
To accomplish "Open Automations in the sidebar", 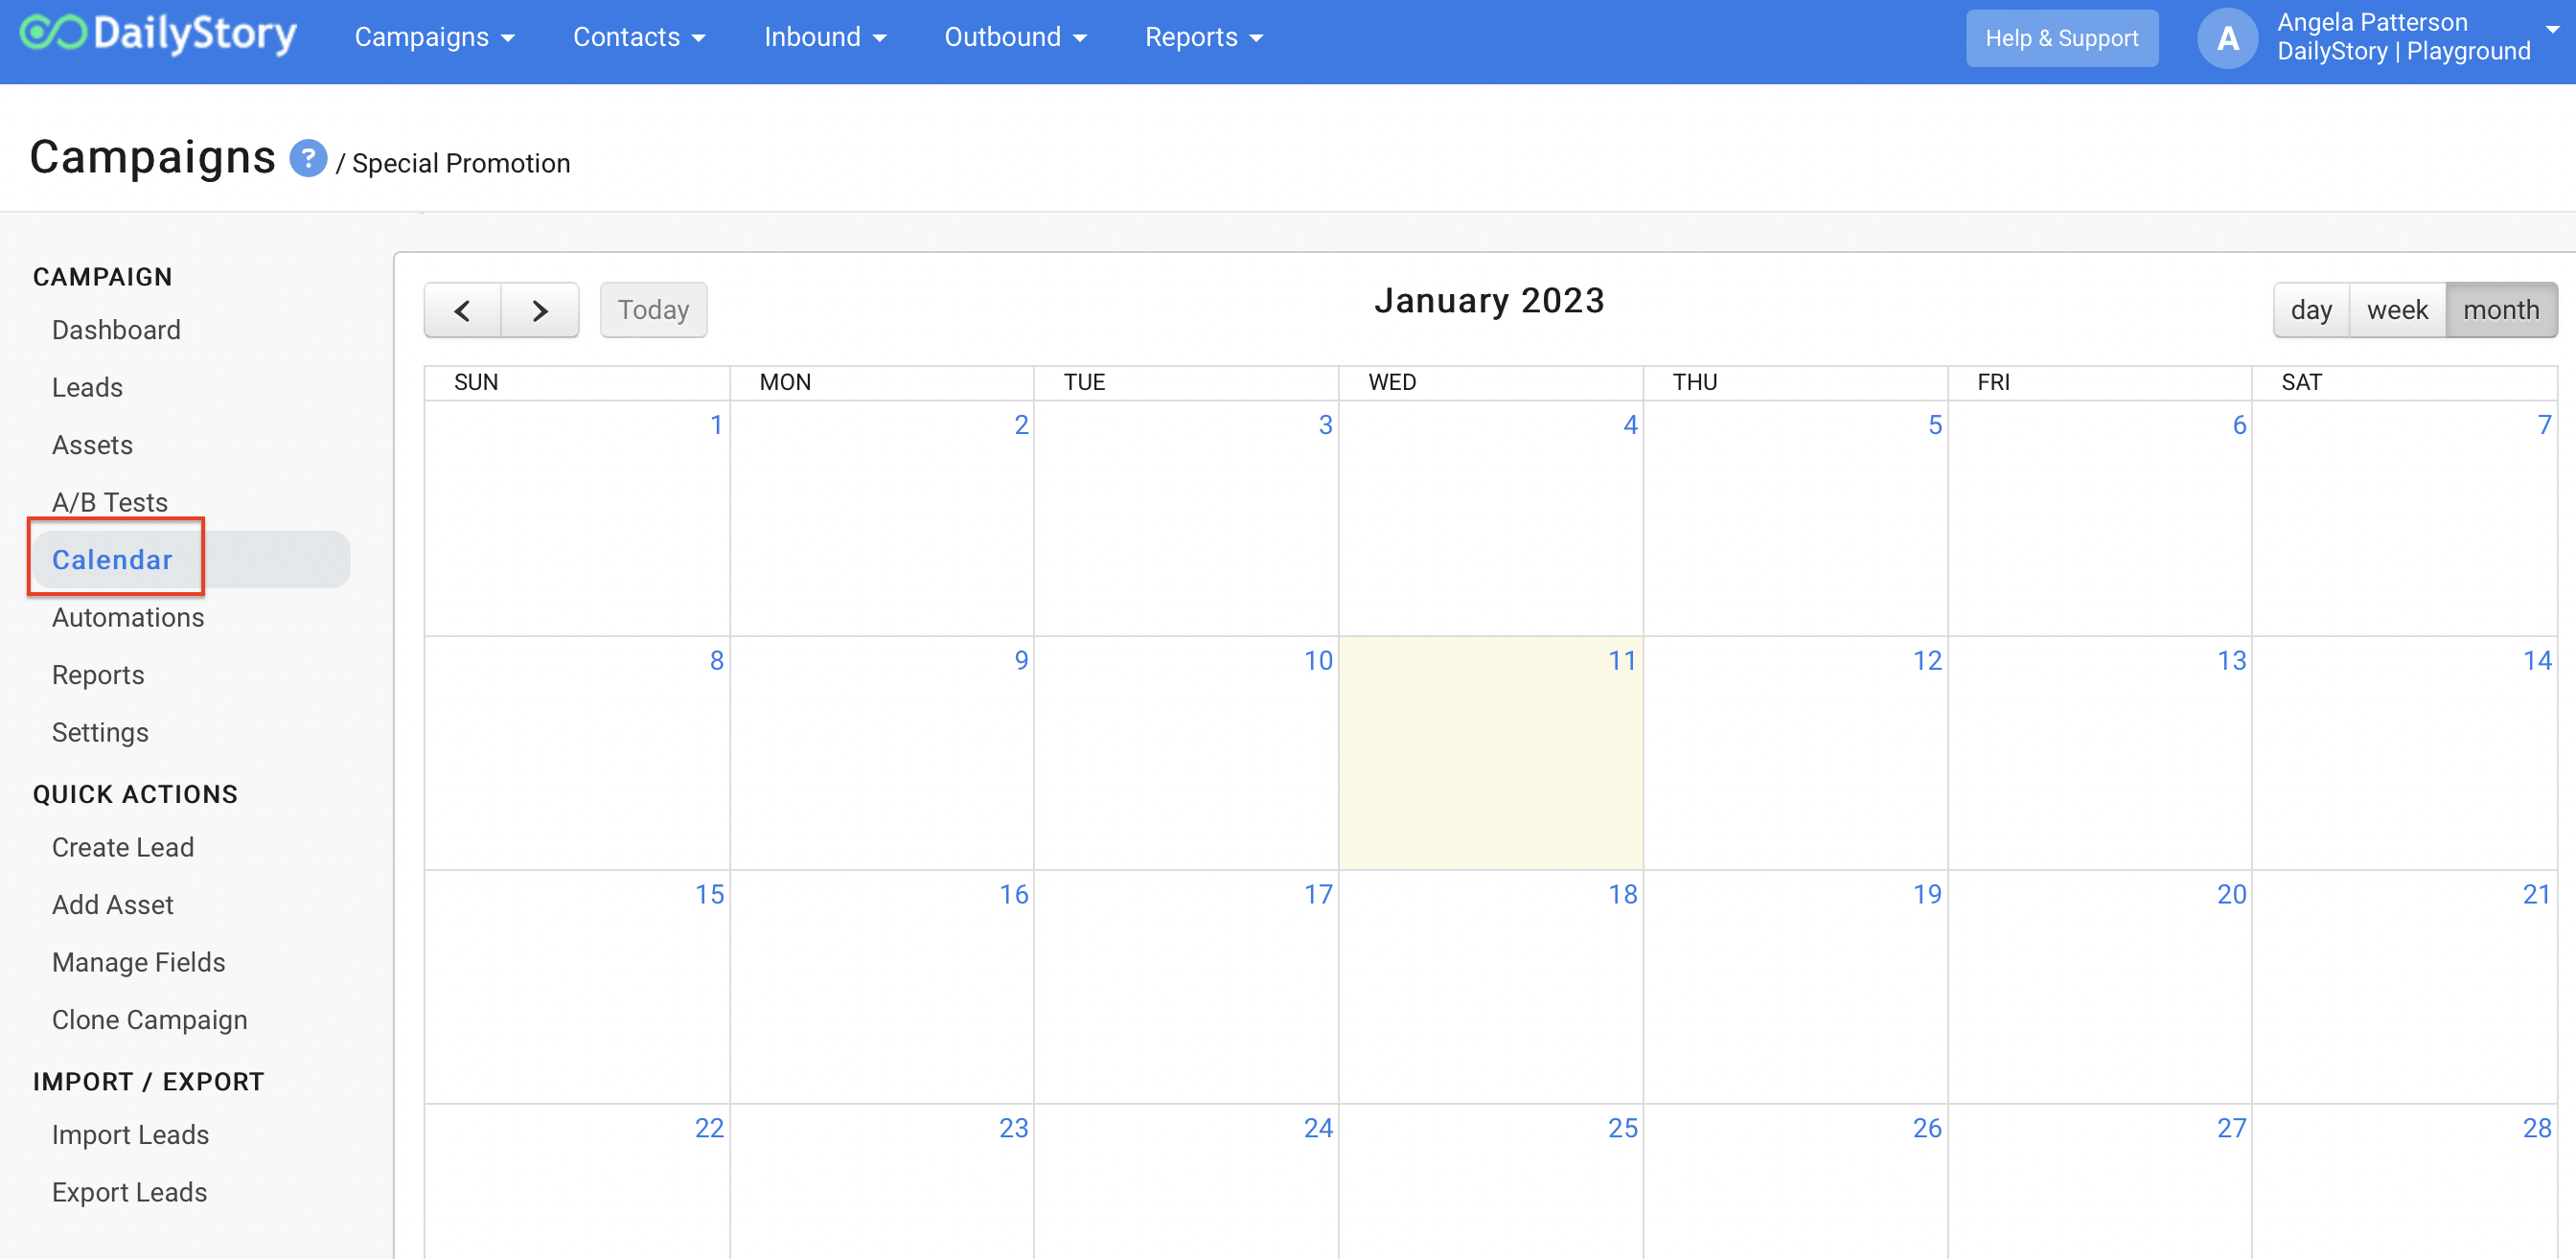I will click(128, 617).
